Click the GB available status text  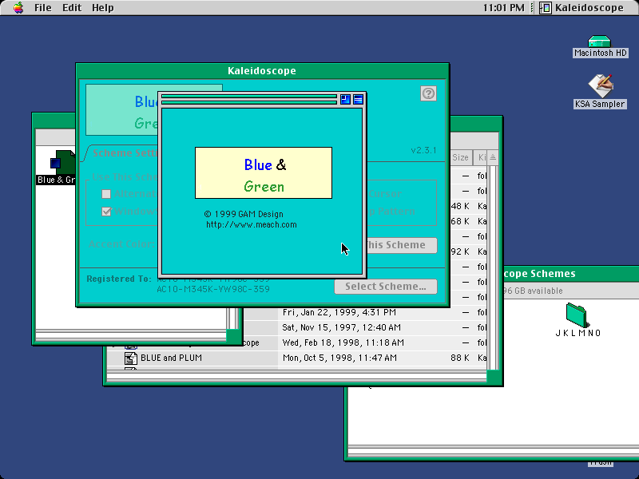coord(534,291)
